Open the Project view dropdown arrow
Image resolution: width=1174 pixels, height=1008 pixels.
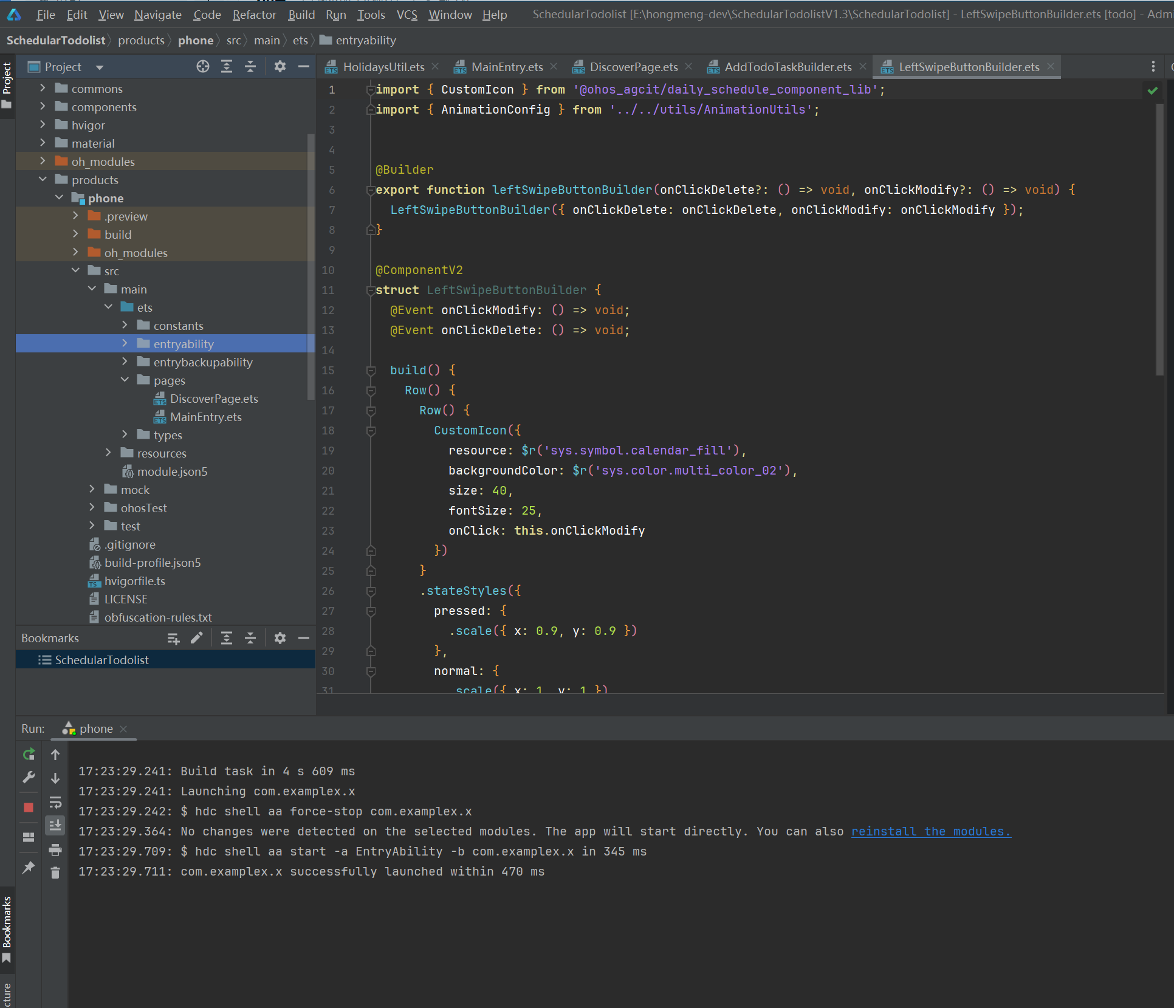pos(100,67)
